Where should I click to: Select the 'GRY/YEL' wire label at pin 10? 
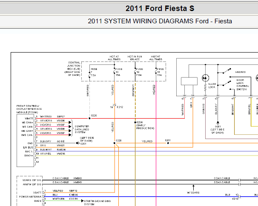(46, 154)
